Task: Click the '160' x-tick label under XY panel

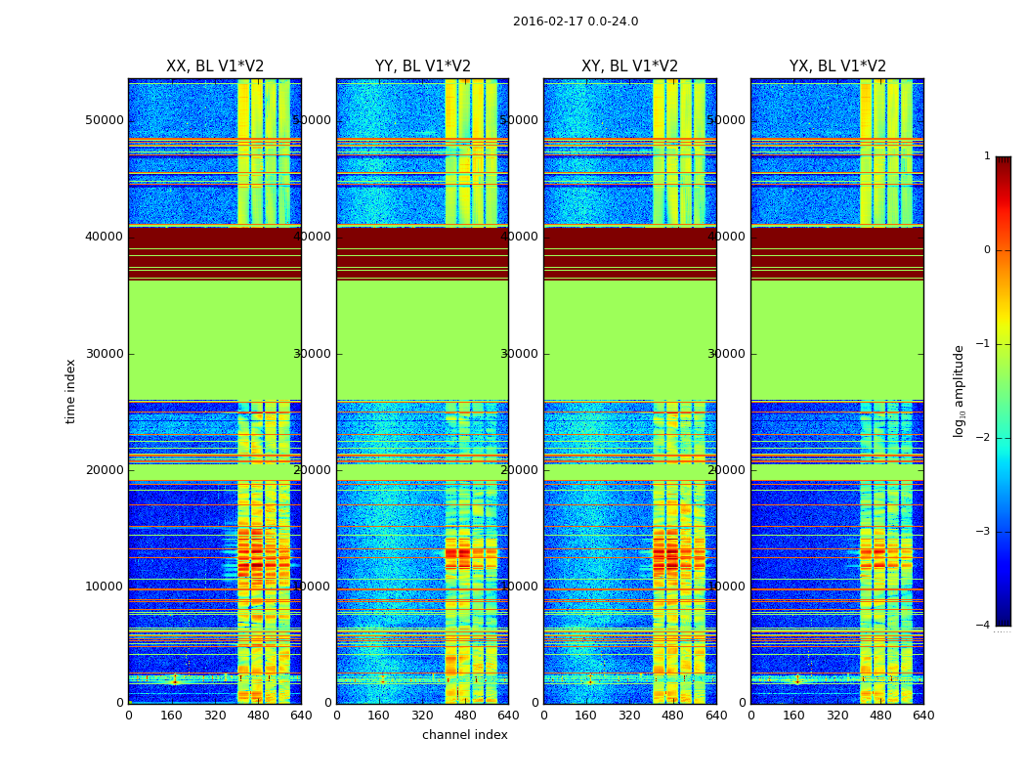Action: tap(586, 716)
